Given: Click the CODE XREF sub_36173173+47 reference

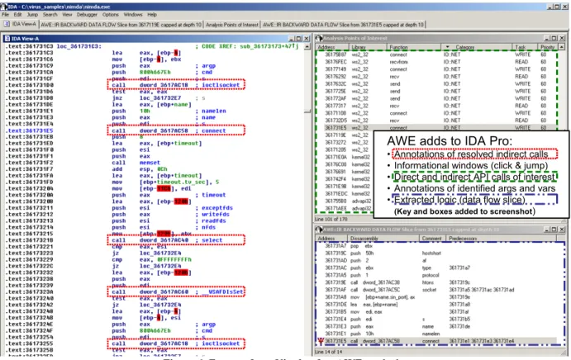Looking at the screenshot, I should pyautogui.click(x=247, y=46).
